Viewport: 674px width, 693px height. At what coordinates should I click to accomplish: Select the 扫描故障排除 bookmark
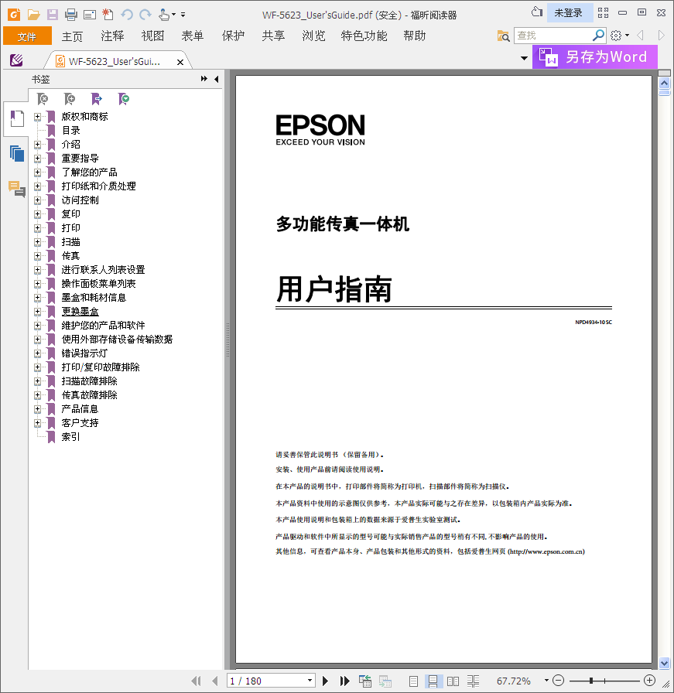pyautogui.click(x=89, y=381)
